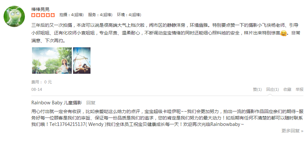The image size is (308, 142).
Task: Open the green caterpillar user avatar
Action: [x=14, y=16]
